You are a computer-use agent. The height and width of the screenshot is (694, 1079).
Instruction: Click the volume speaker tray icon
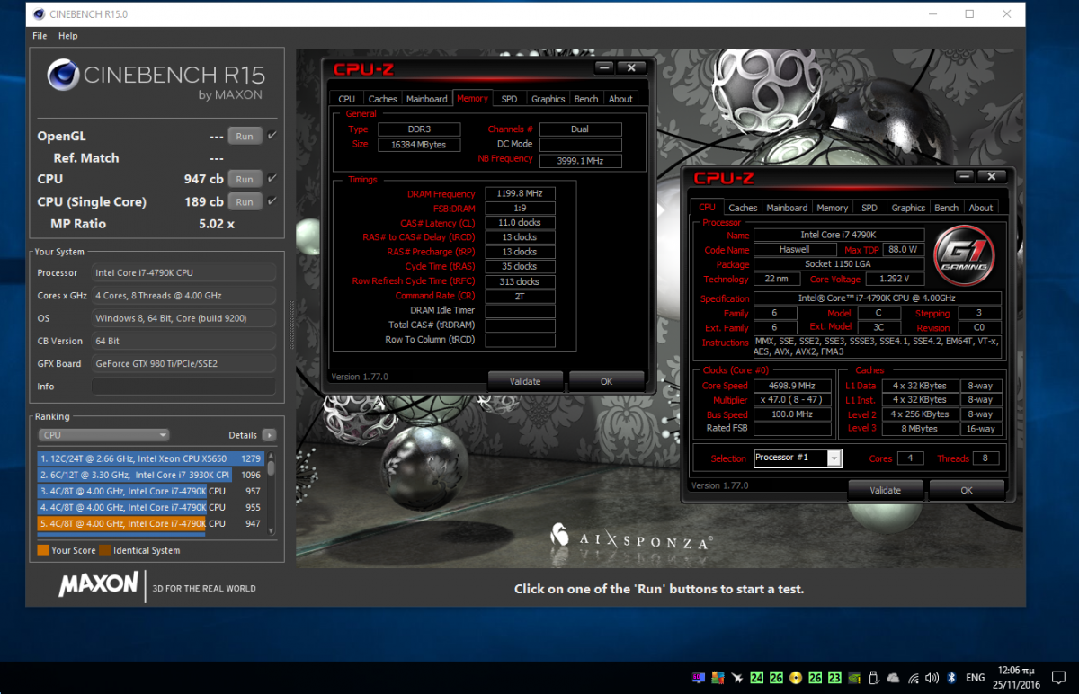[x=932, y=678]
